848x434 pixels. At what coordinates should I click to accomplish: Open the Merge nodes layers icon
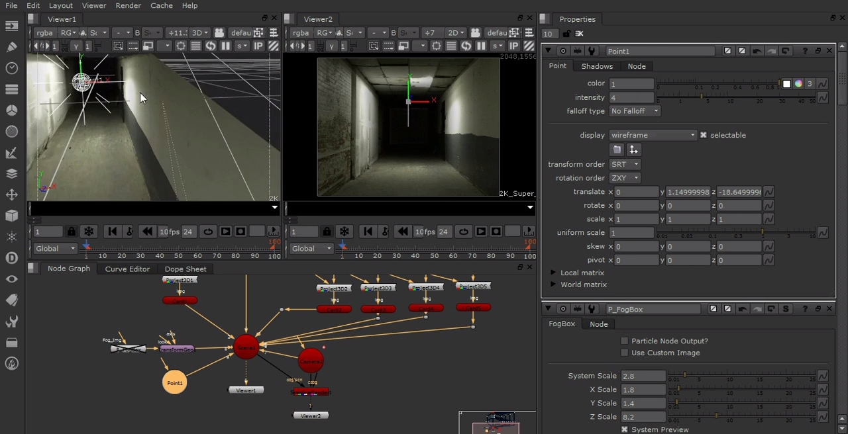tap(11, 173)
